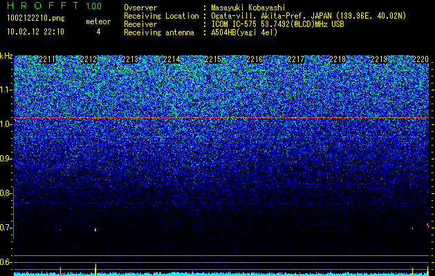Click the Receiving Location label

[161, 16]
